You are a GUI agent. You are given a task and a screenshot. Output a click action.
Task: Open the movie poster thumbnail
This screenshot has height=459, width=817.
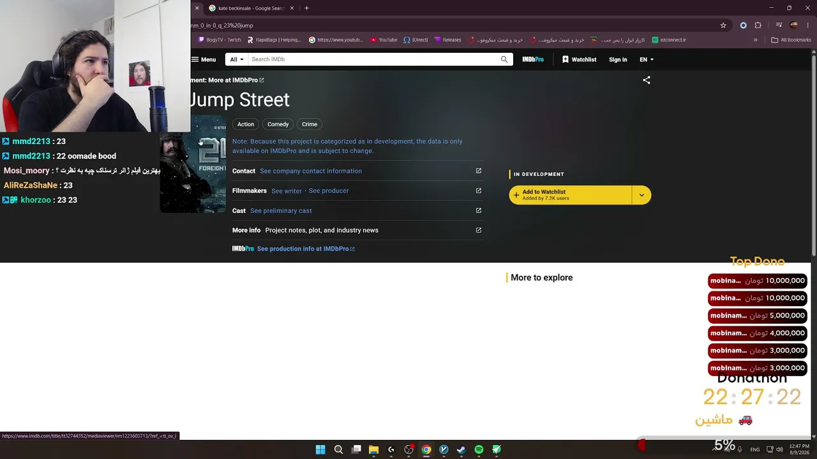click(x=193, y=164)
